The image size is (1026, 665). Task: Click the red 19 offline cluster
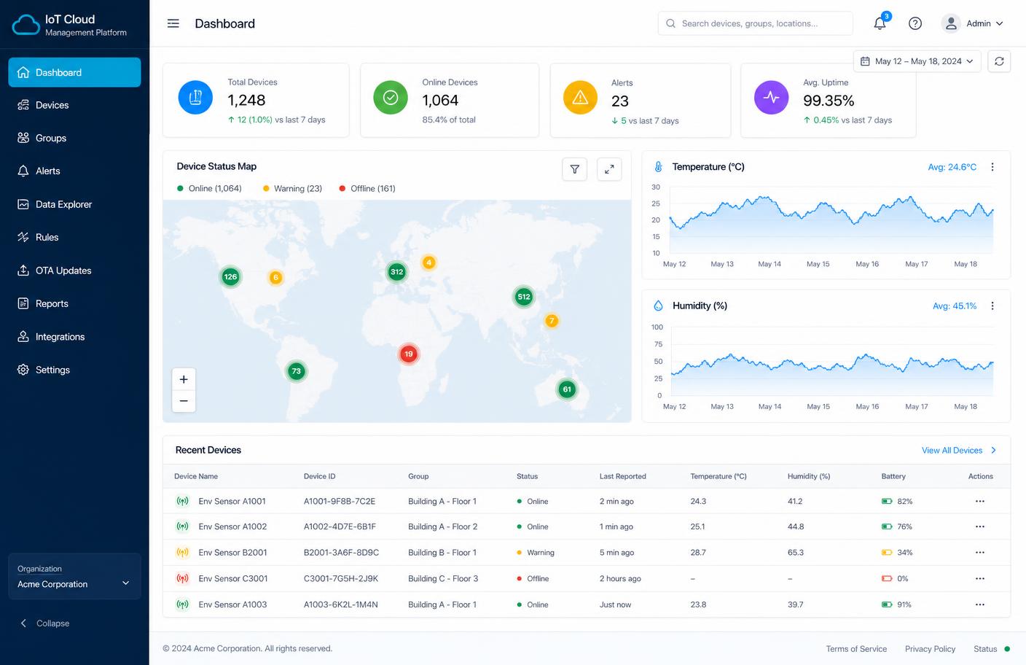click(409, 354)
